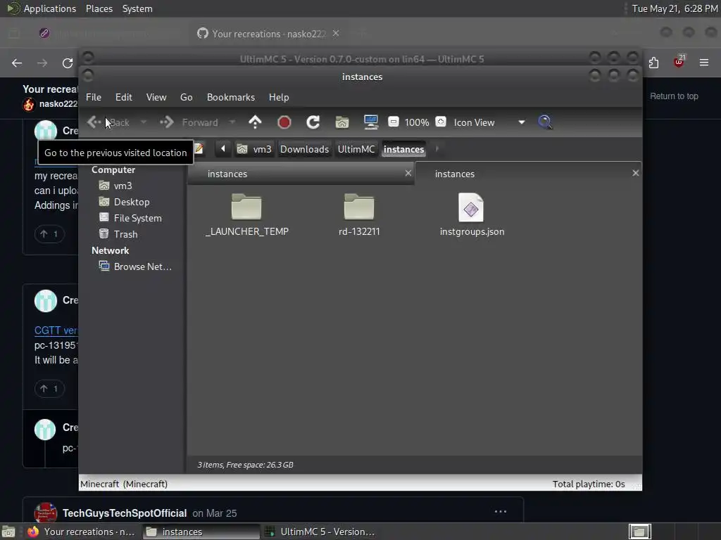Click the Forward navigation button
The height and width of the screenshot is (540, 721).
[x=189, y=122]
